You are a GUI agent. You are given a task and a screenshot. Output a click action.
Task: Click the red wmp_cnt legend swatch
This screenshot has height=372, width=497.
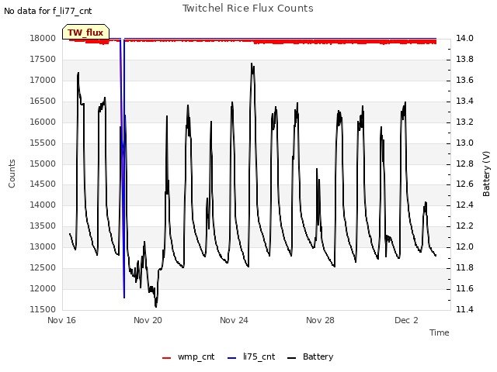pos(166,358)
